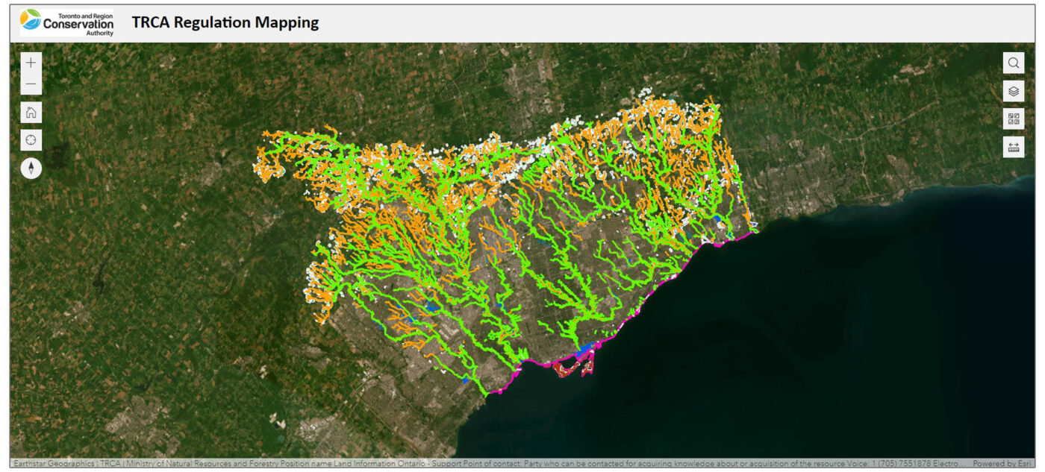
Task: Open the Basemap Gallery
Action: pyautogui.click(x=1014, y=119)
